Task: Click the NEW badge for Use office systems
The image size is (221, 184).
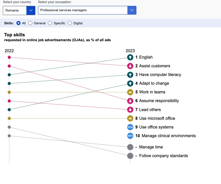Action: (130, 127)
